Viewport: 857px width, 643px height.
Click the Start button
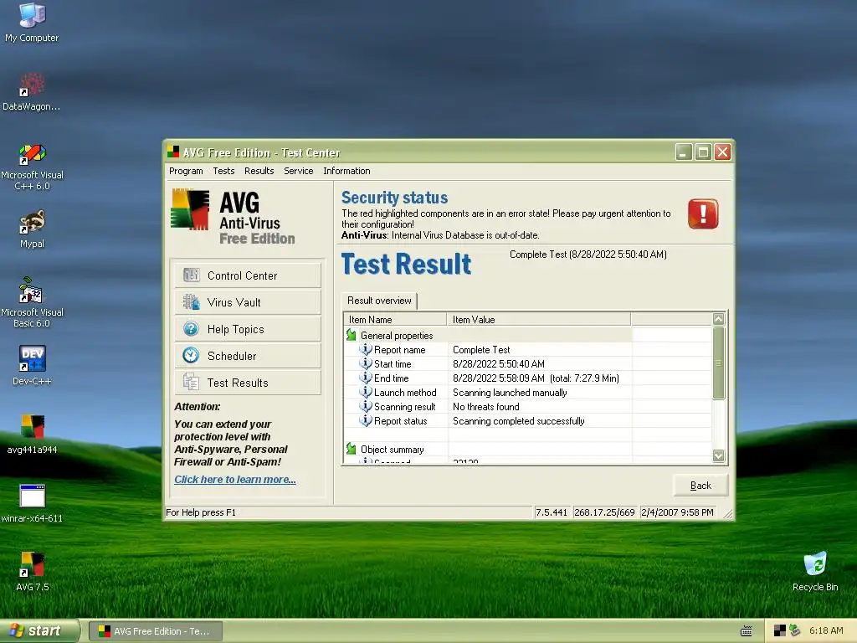(39, 631)
